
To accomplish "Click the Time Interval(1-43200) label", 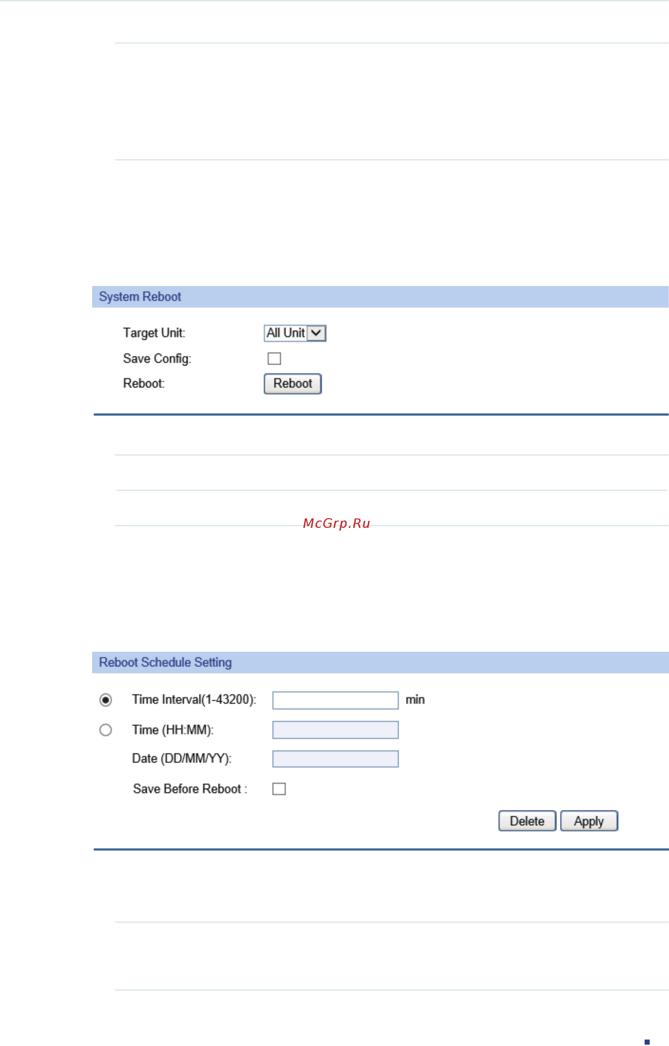I will point(194,700).
